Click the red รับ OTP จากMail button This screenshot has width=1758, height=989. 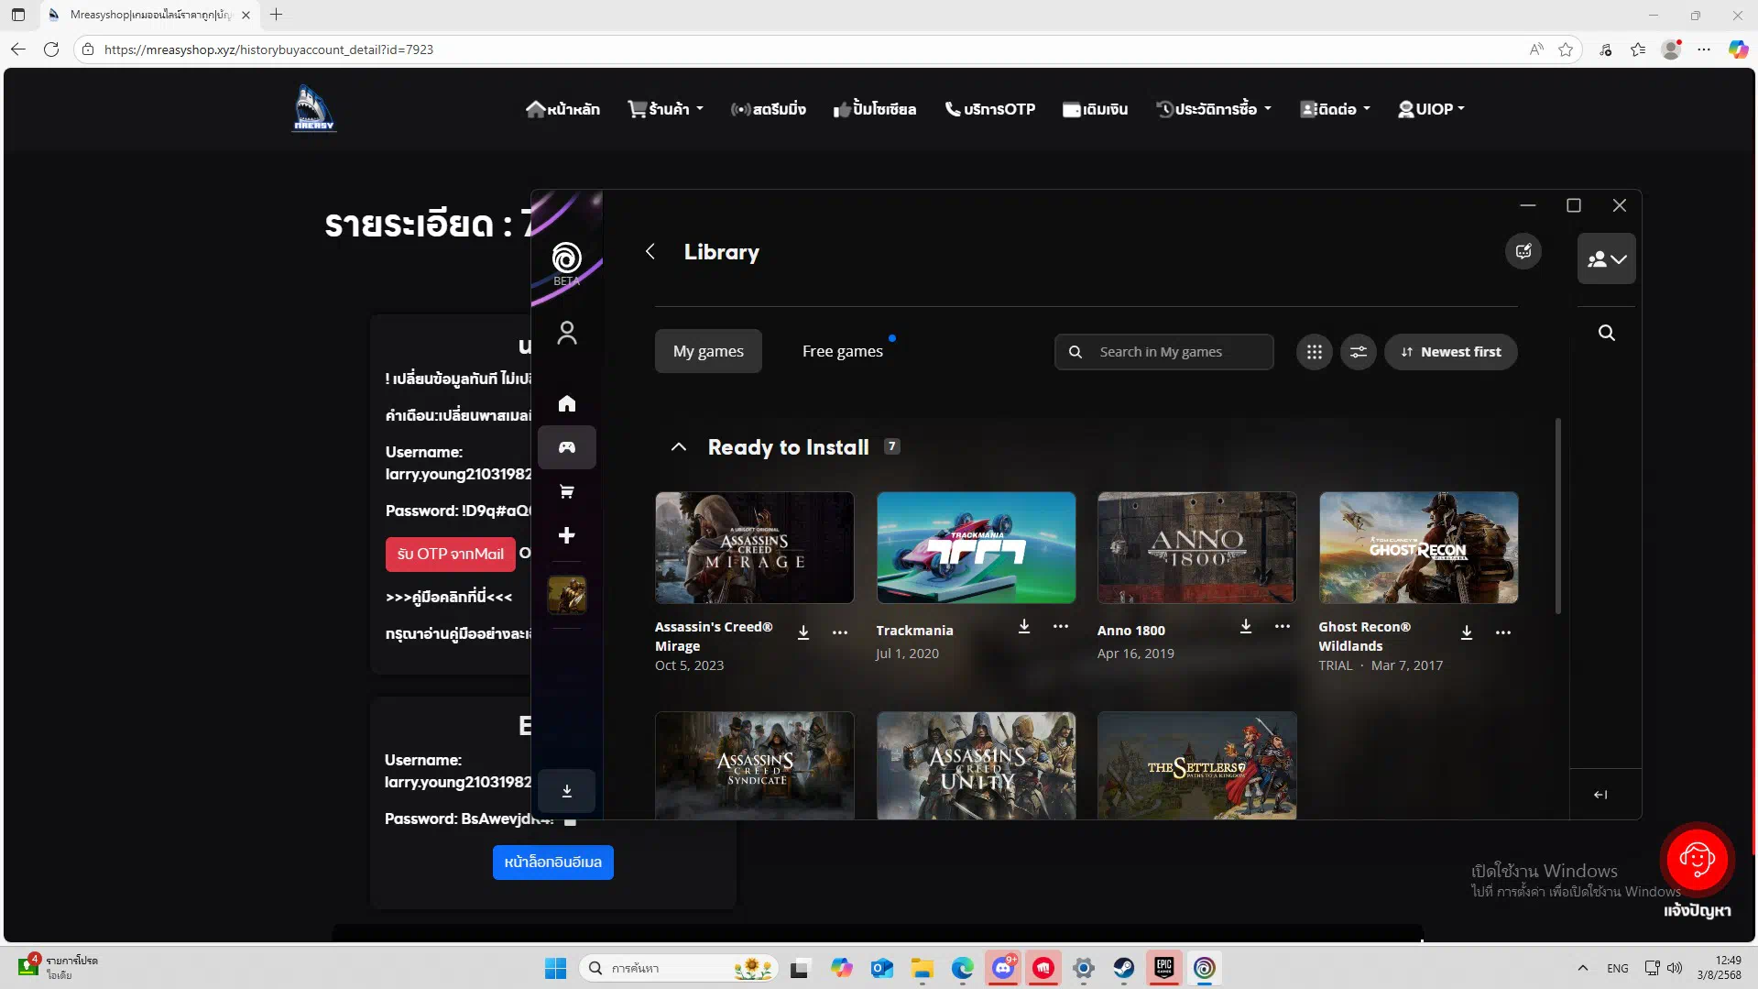(451, 554)
